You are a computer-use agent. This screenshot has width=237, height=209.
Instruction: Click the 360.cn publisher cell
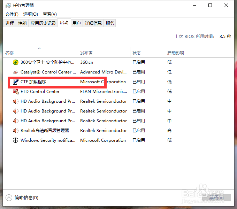click(86, 62)
